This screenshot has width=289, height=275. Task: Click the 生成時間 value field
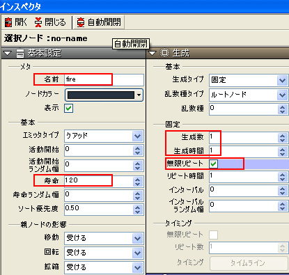pyautogui.click(x=244, y=152)
